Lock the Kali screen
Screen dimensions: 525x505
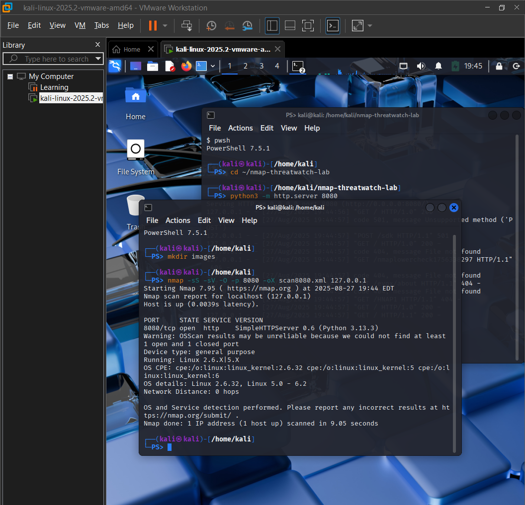[499, 66]
